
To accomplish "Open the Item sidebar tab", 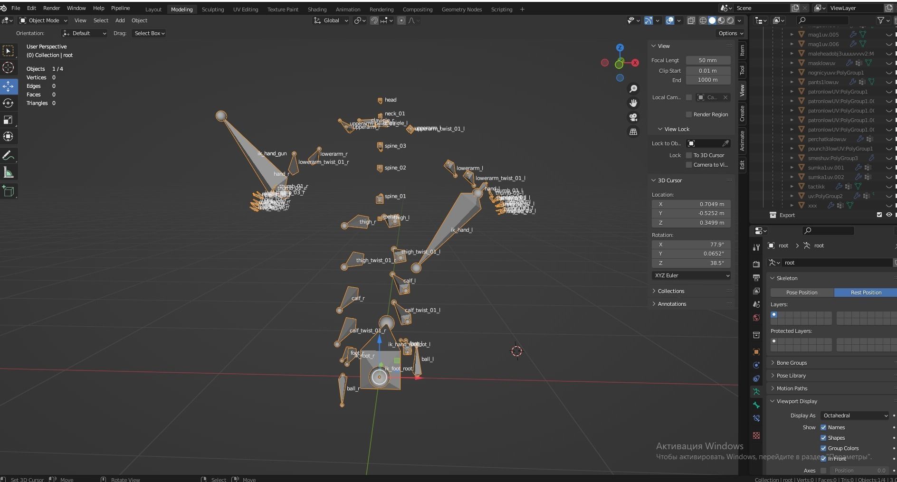I will [x=742, y=50].
